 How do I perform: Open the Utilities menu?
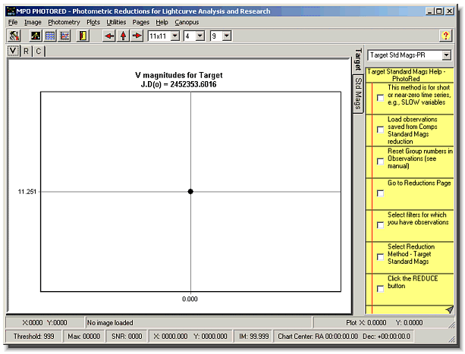pyautogui.click(x=116, y=22)
